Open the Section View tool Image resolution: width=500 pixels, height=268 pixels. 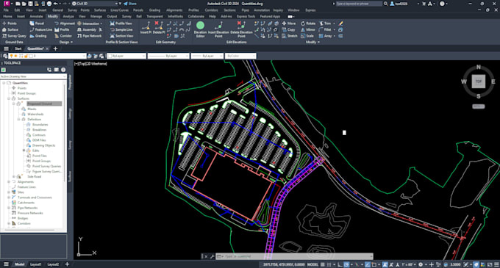(121, 36)
